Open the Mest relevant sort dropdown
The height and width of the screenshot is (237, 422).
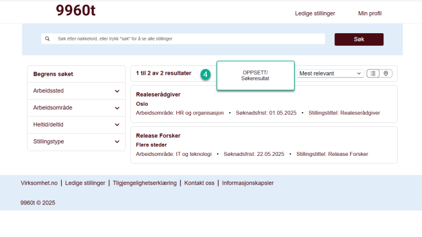click(x=330, y=73)
